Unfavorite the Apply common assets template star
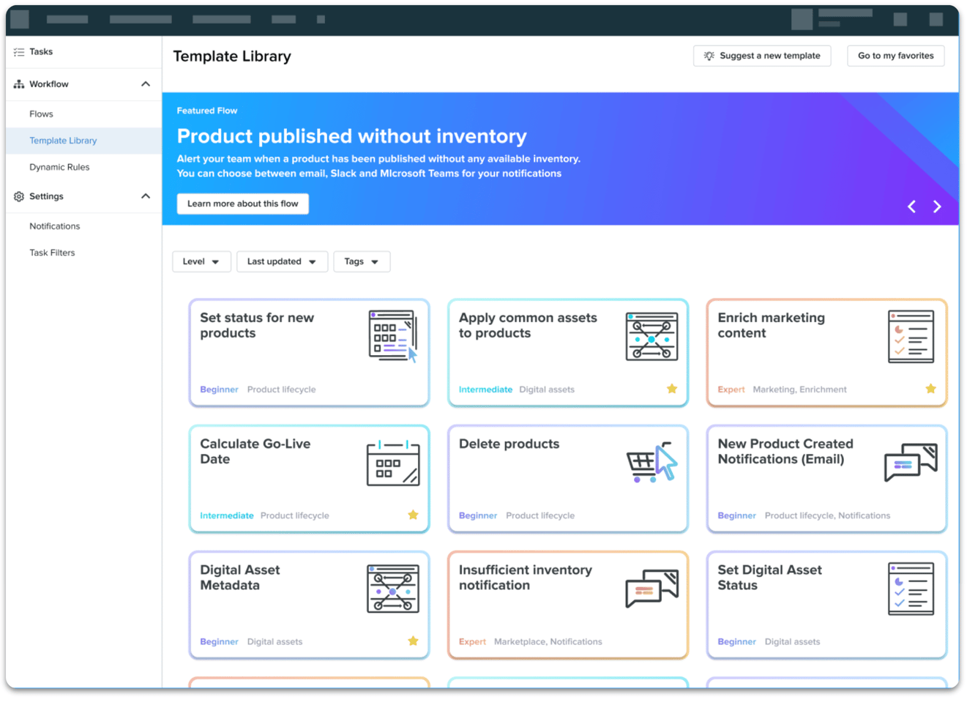The width and height of the screenshot is (967, 705). click(x=672, y=389)
